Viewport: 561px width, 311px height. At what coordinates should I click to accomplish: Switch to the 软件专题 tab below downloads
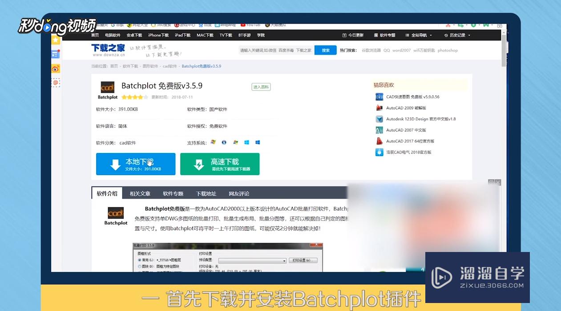pos(173,193)
